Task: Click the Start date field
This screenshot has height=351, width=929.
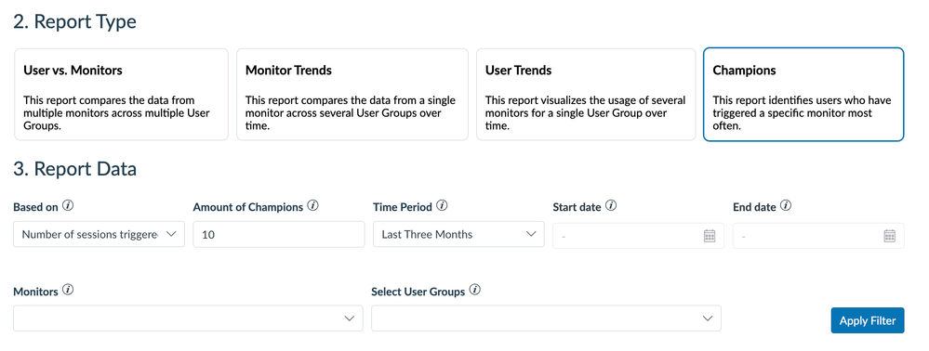Action: click(x=638, y=236)
